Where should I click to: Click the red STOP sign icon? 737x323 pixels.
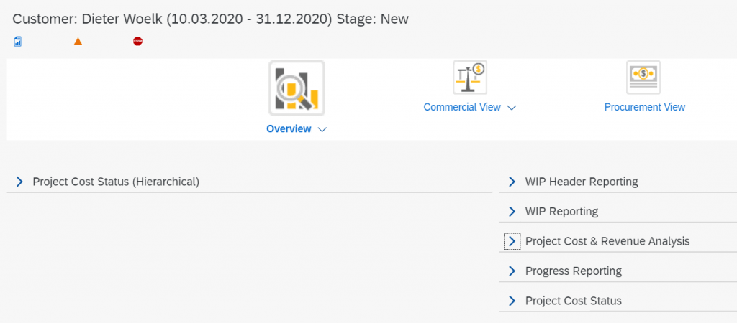point(137,41)
